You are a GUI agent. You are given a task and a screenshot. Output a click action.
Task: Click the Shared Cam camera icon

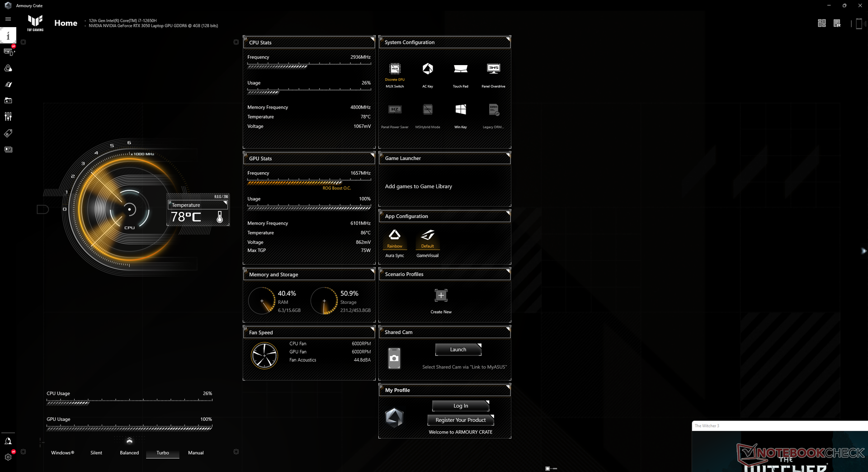[x=394, y=358]
